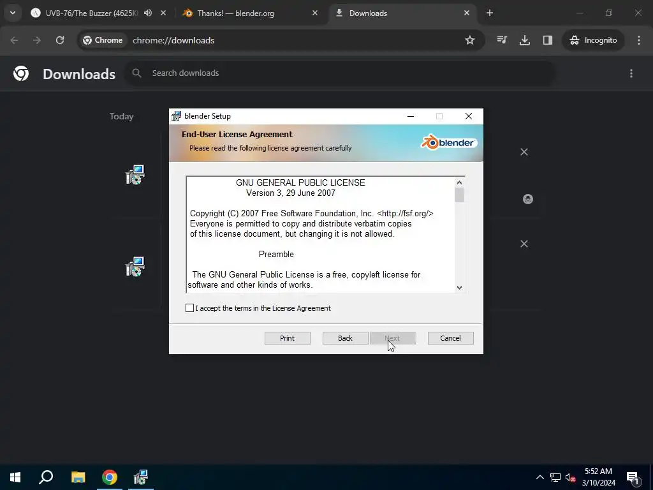Image resolution: width=653 pixels, height=490 pixels.
Task: Click the Incognito indicator button
Action: click(593, 40)
